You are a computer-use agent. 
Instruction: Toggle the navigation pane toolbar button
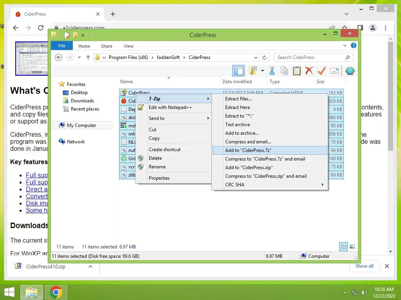[238, 71]
